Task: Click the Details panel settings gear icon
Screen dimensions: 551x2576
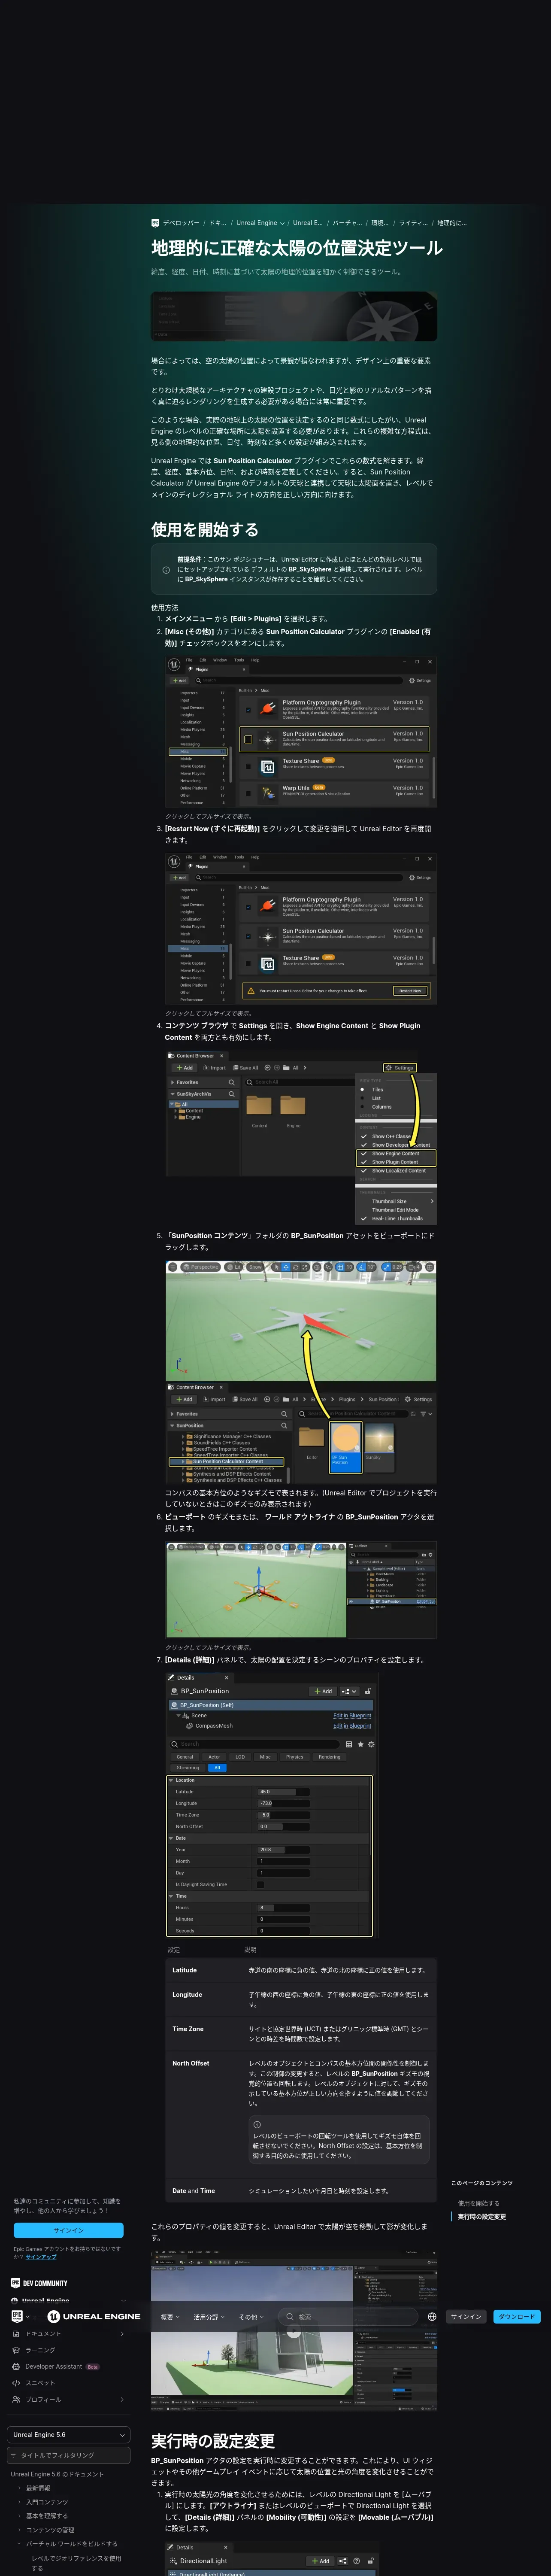Action: point(371,1744)
